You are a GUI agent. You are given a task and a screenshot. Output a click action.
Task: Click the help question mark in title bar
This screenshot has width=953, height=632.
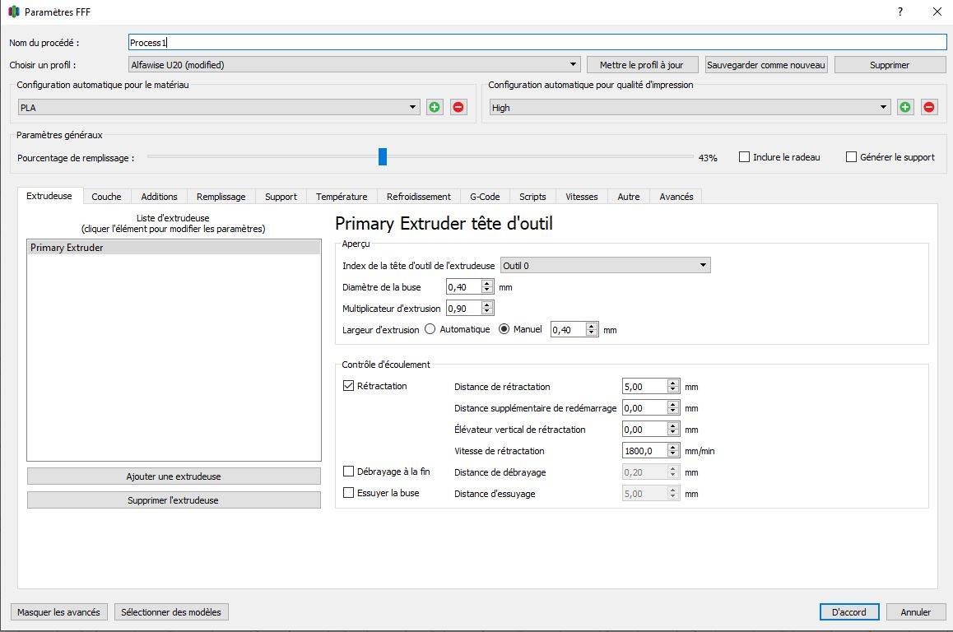pos(900,12)
